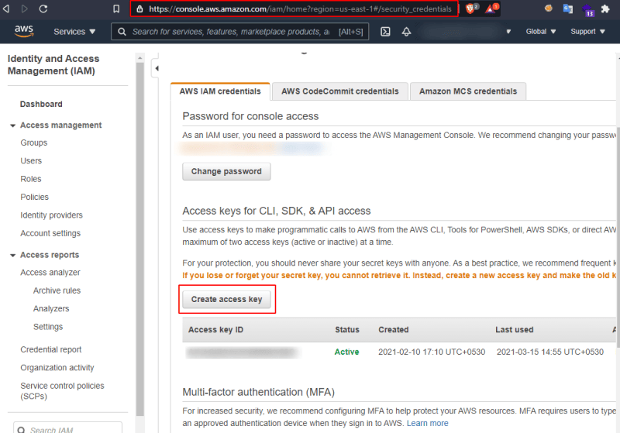This screenshot has width=620, height=433.
Task: Click the Access key ID column header
Action: pyautogui.click(x=216, y=330)
